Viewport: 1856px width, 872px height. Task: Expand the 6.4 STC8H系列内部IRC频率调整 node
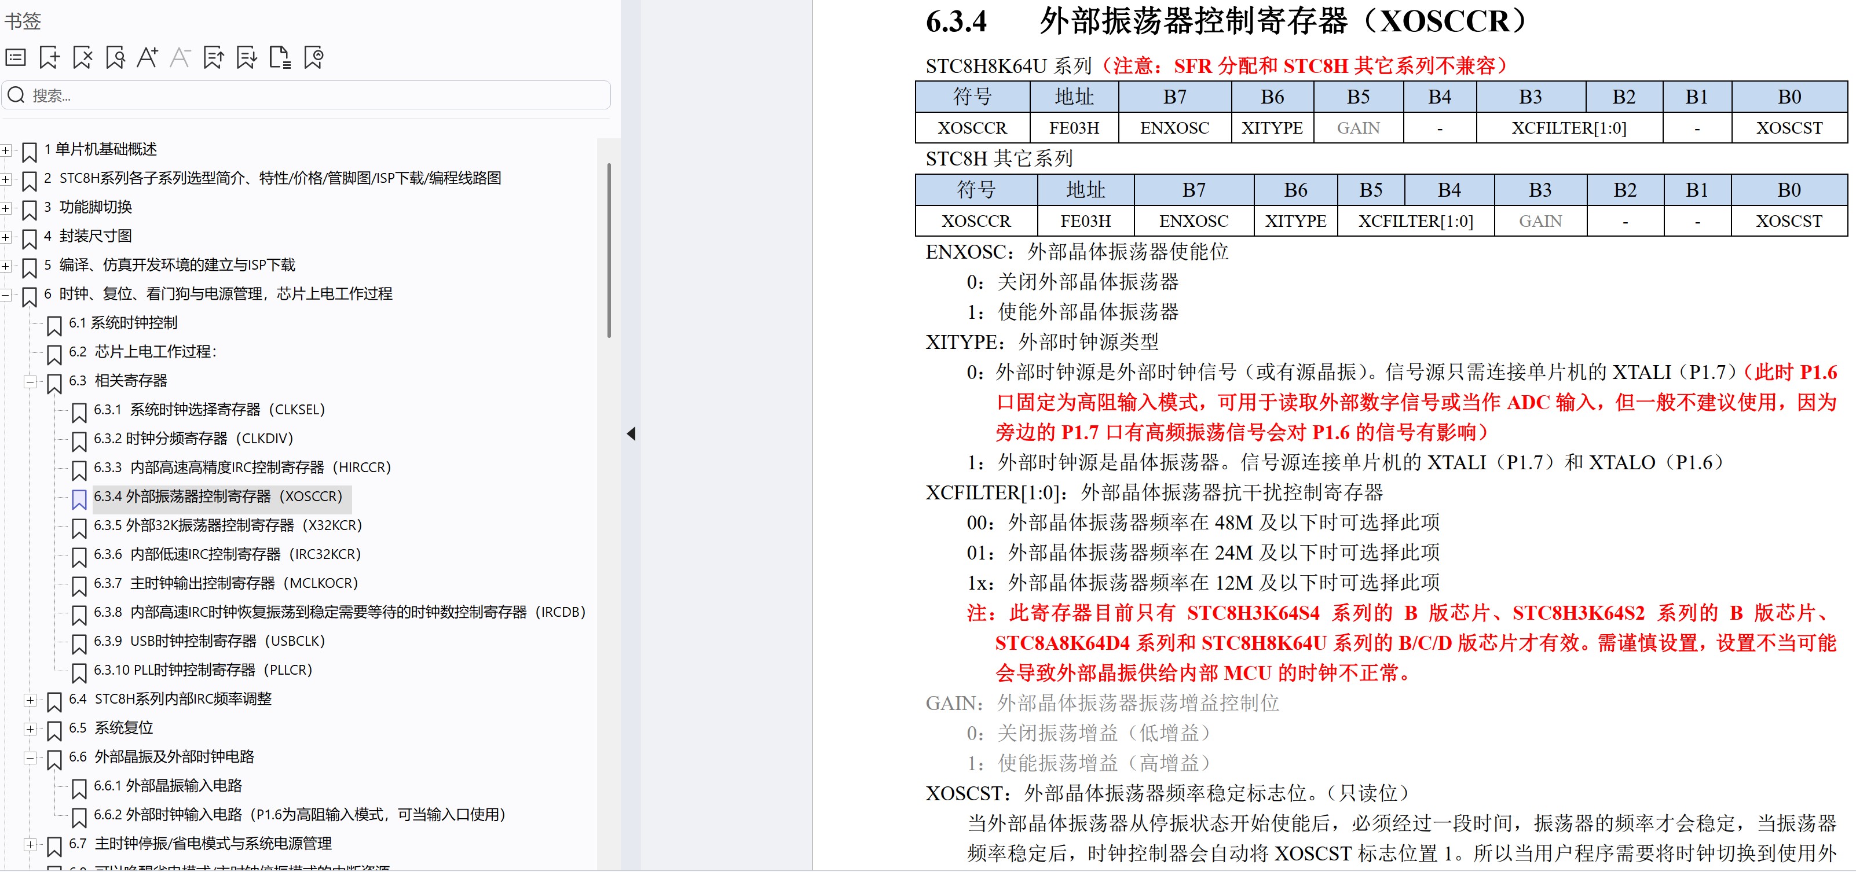(30, 700)
